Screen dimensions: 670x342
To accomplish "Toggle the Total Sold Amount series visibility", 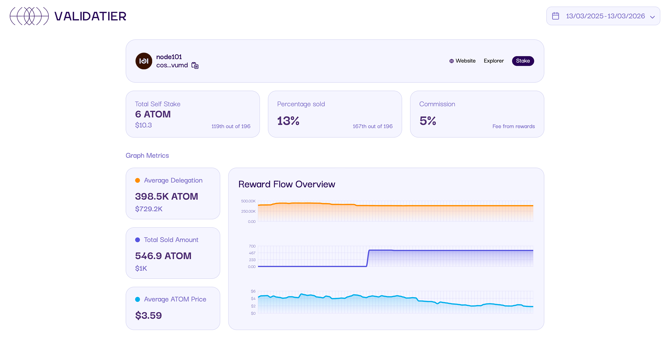I will coord(173,253).
